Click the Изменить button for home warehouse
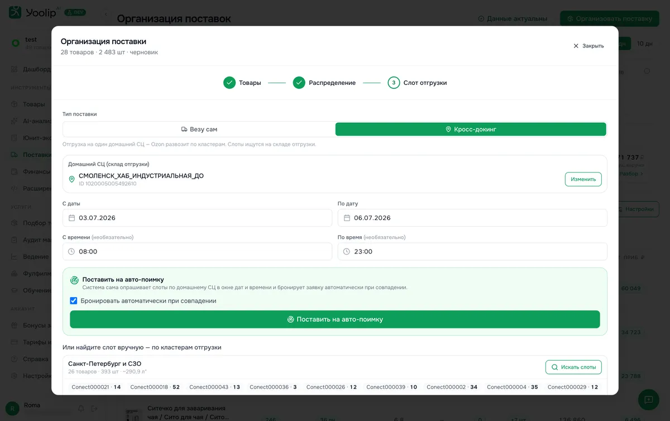 click(583, 179)
